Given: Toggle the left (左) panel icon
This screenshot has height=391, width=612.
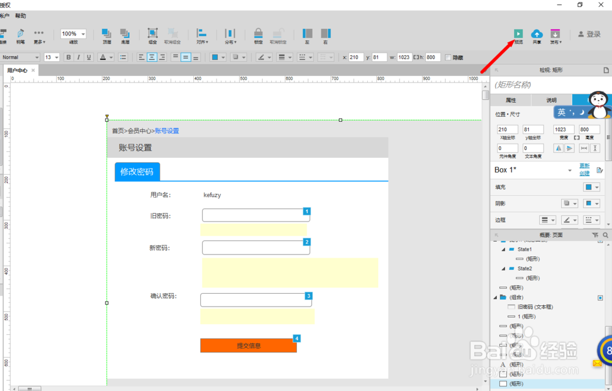Looking at the screenshot, I should [307, 33].
